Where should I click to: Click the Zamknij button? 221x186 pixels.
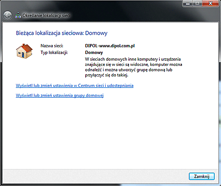click(202, 176)
